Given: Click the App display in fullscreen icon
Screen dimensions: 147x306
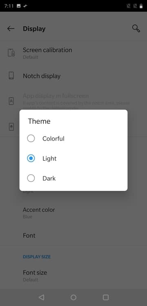Looking at the screenshot, I should pos(11,101).
